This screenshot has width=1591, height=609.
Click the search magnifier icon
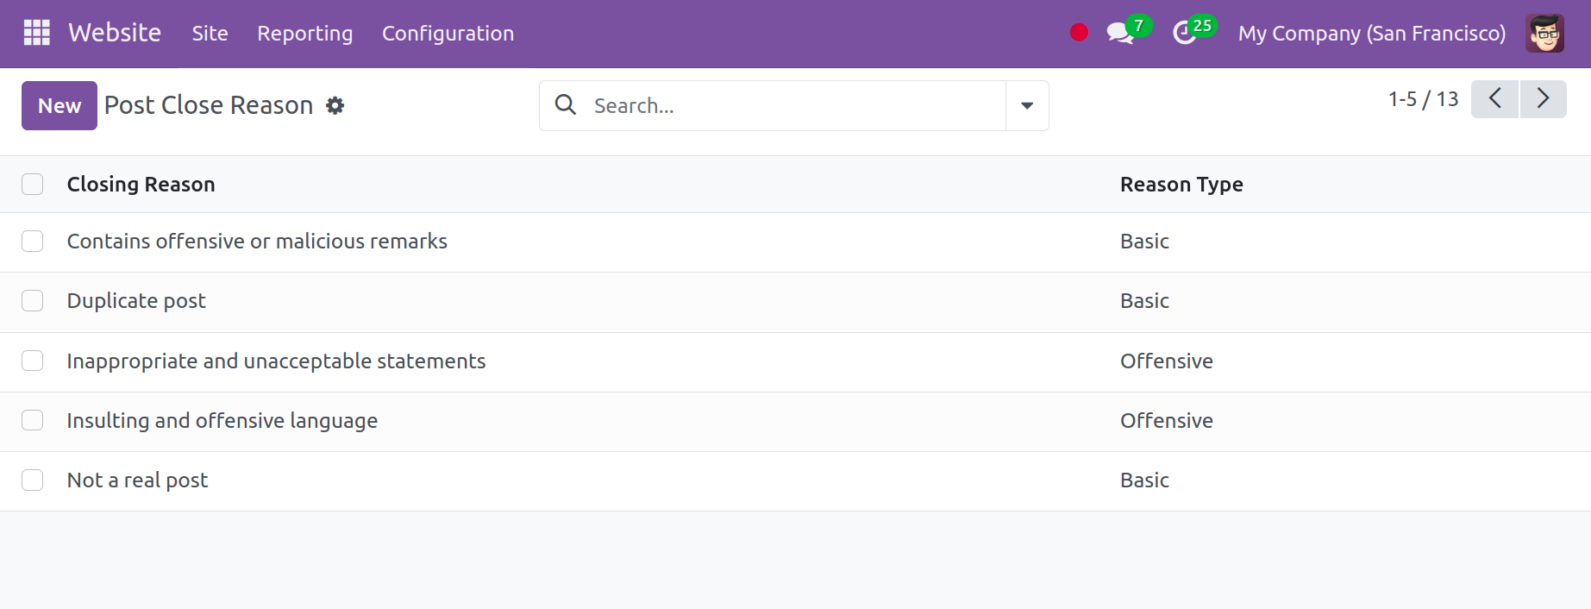566,105
